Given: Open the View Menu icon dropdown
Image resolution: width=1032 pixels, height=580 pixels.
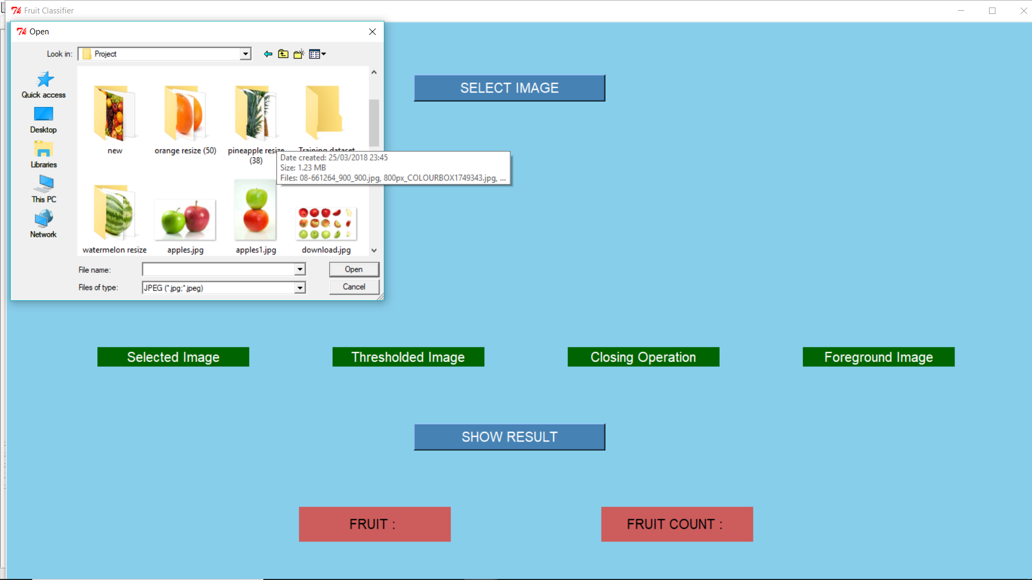Looking at the screenshot, I should pos(317,54).
